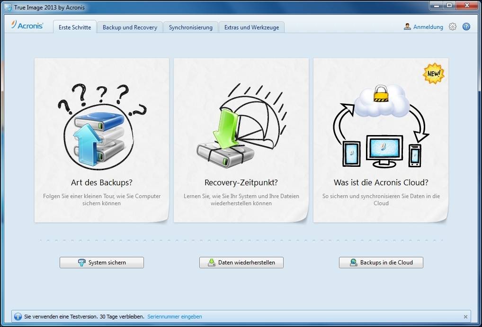The width and height of the screenshot is (482, 327).
Task: Open the Synchronisierung tab
Action: pyautogui.click(x=191, y=27)
